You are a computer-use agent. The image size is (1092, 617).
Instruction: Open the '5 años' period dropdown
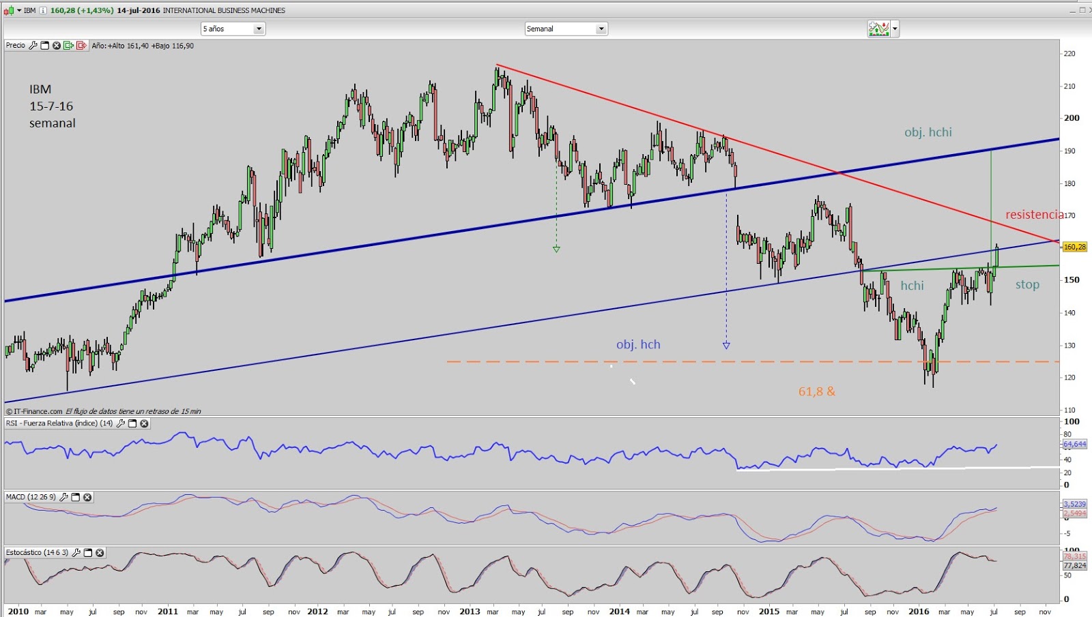tap(233, 29)
